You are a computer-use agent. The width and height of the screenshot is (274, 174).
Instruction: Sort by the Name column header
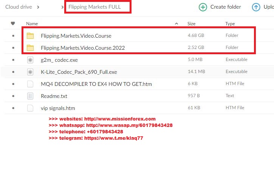[x=32, y=24]
